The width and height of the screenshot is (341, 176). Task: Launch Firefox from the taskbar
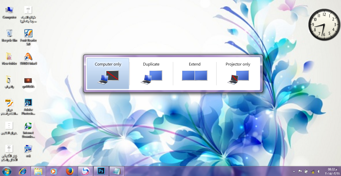pyautogui.click(x=69, y=171)
